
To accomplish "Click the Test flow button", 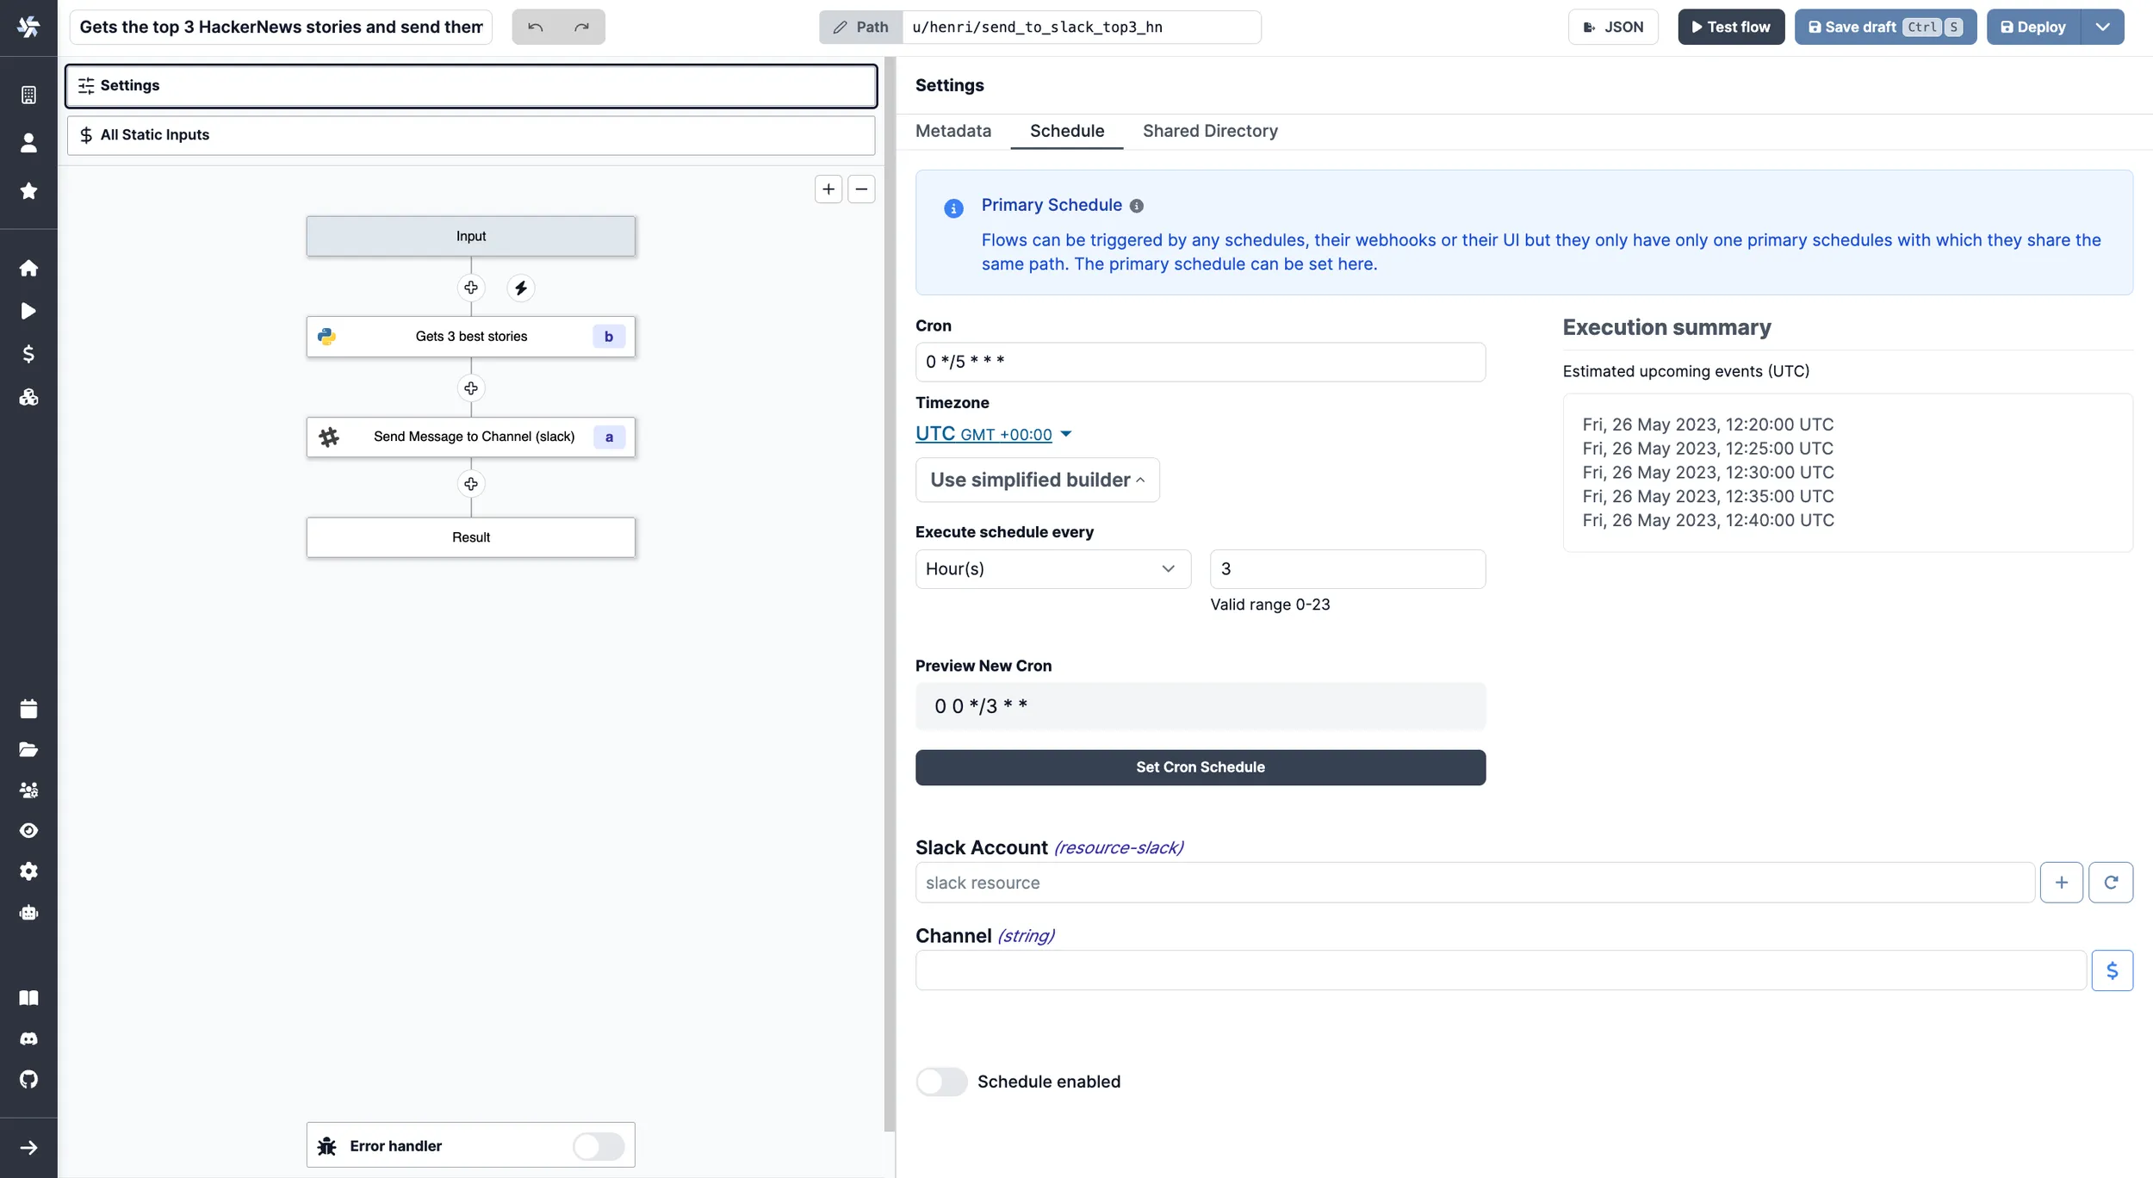I will point(1731,27).
